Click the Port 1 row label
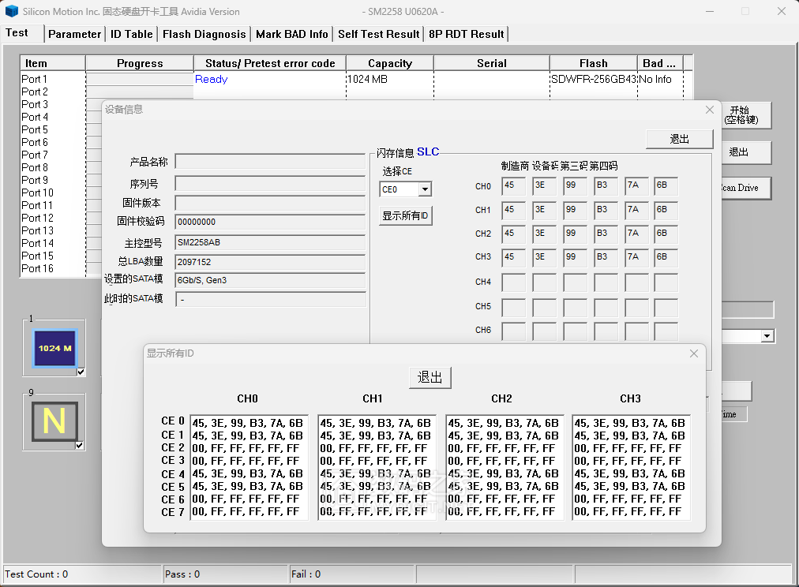Image resolution: width=799 pixels, height=587 pixels. [34, 80]
